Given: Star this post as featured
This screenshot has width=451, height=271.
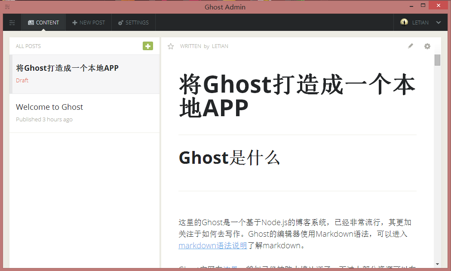Looking at the screenshot, I should tap(171, 46).
